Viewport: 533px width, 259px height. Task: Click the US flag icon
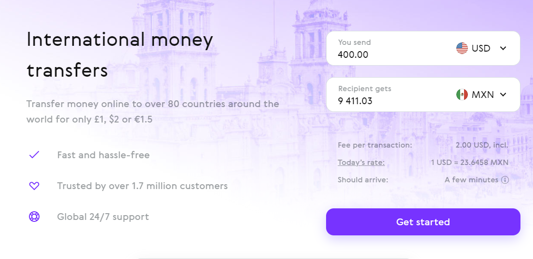click(x=462, y=48)
